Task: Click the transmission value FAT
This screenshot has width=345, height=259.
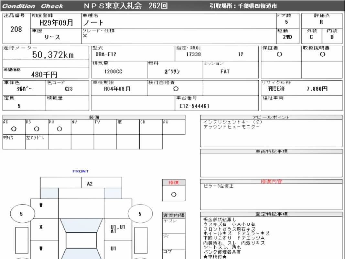Action: 225,72
